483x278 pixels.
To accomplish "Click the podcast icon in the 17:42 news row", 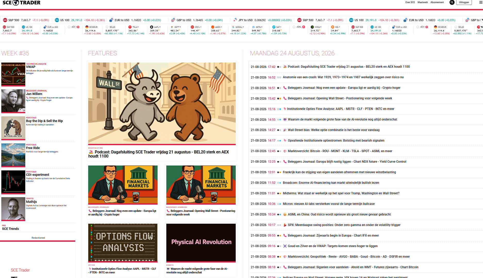I will (x=285, y=67).
